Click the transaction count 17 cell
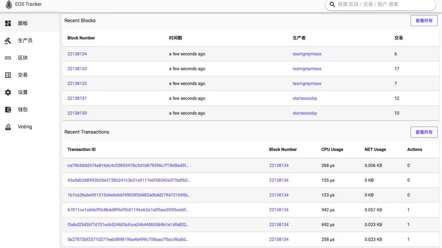 tap(397, 69)
